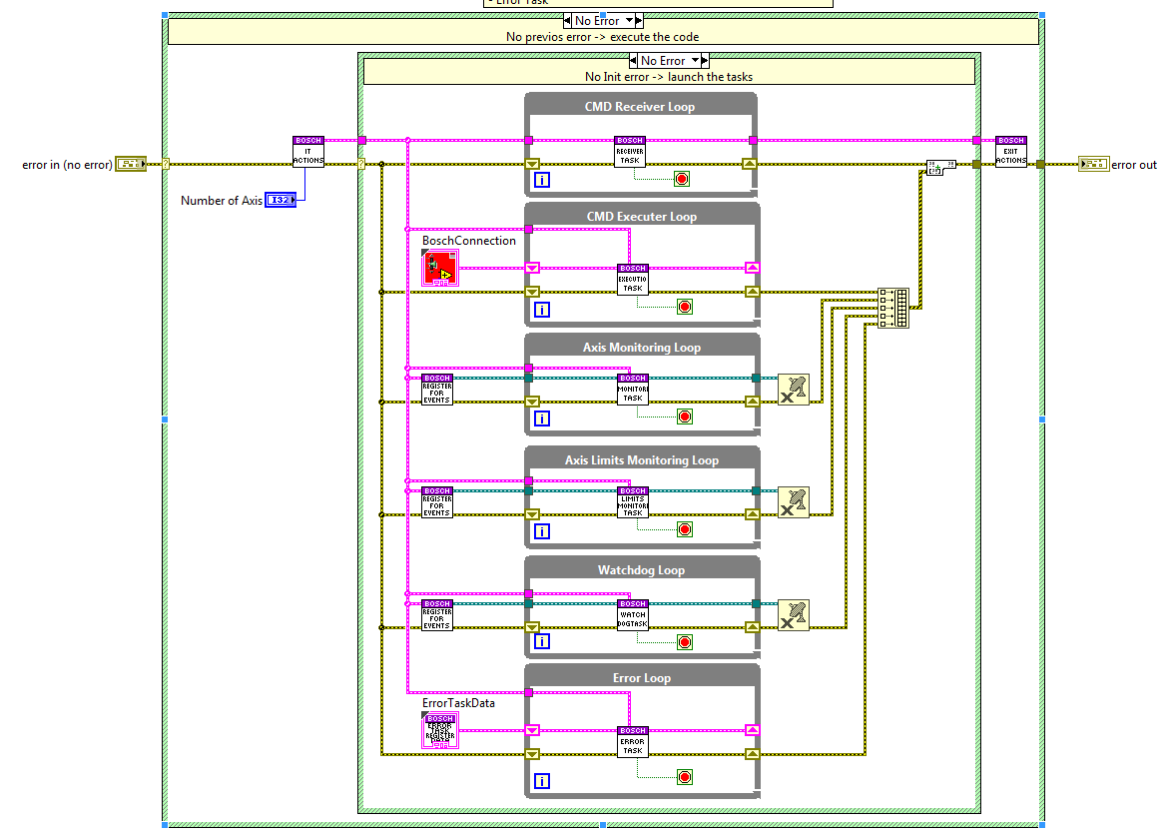Click the Axis Monitoring Loop title label

(x=642, y=347)
